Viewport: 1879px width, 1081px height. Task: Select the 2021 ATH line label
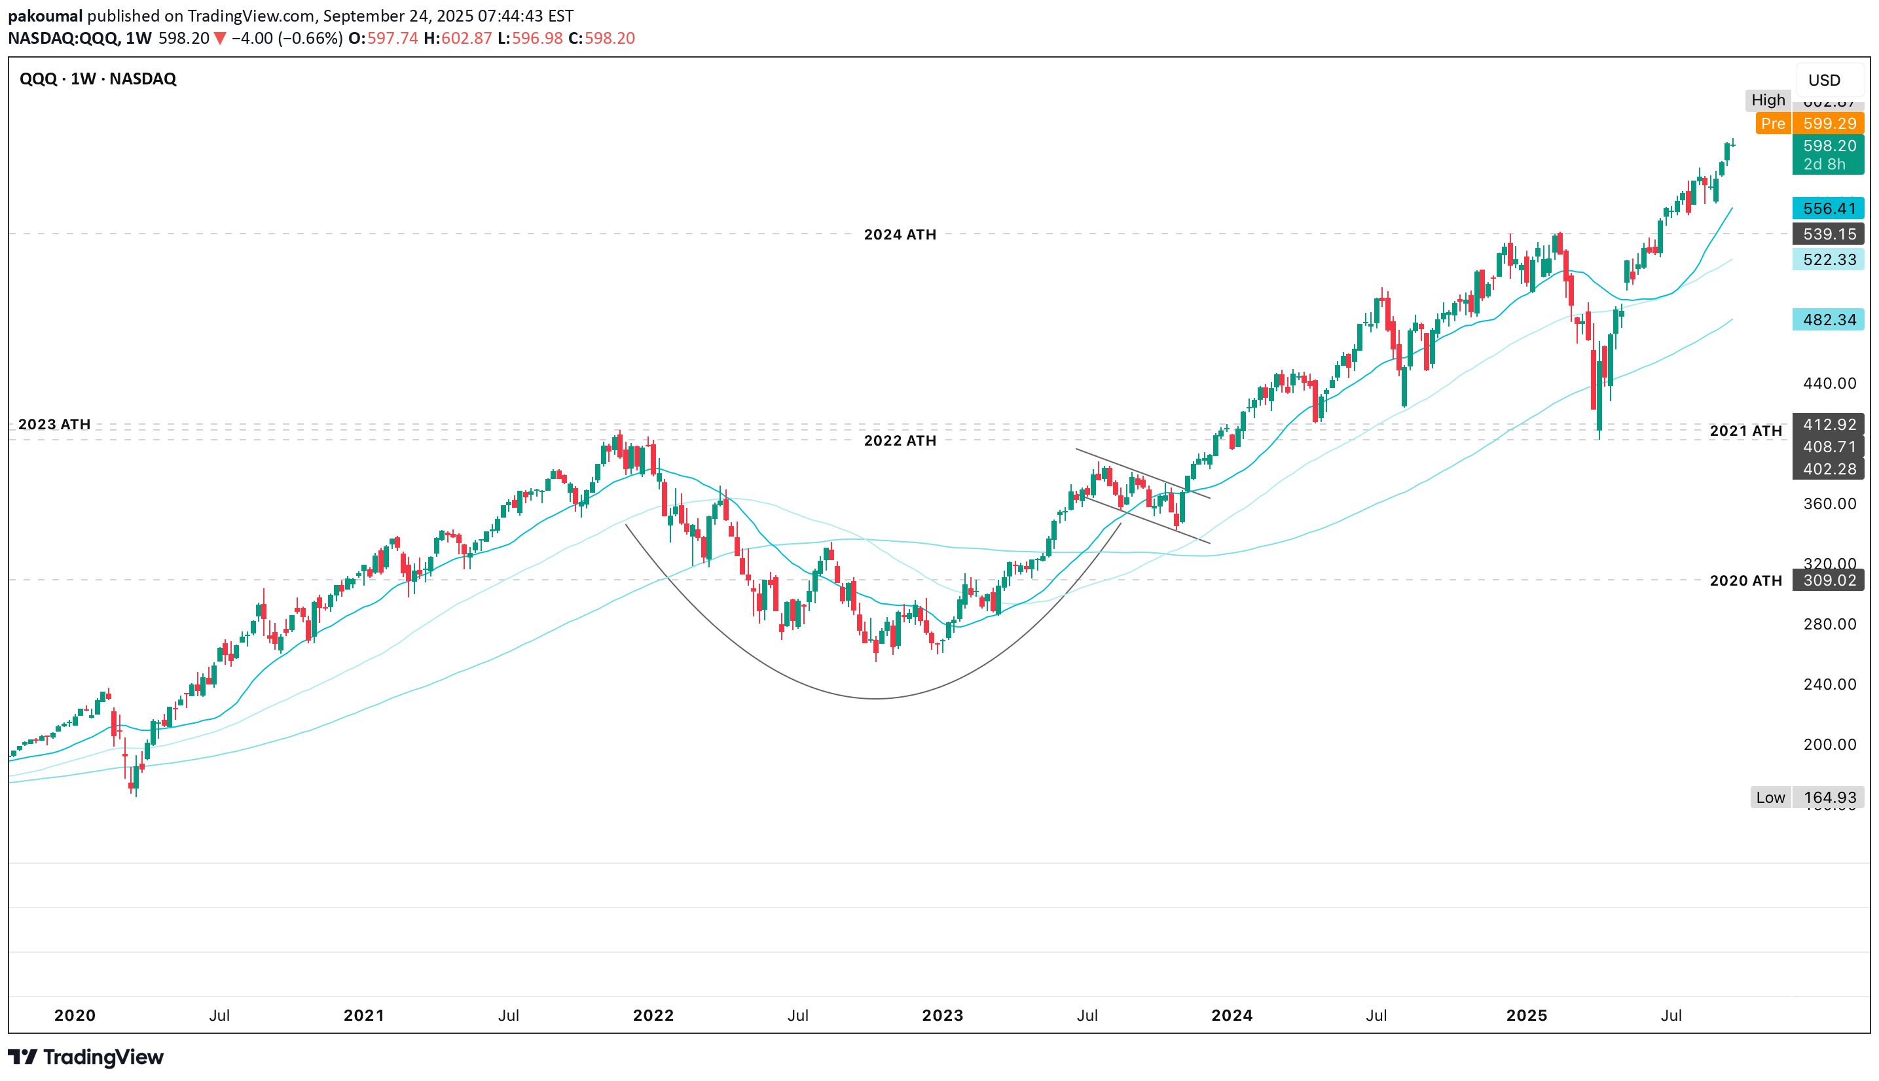1745,431
